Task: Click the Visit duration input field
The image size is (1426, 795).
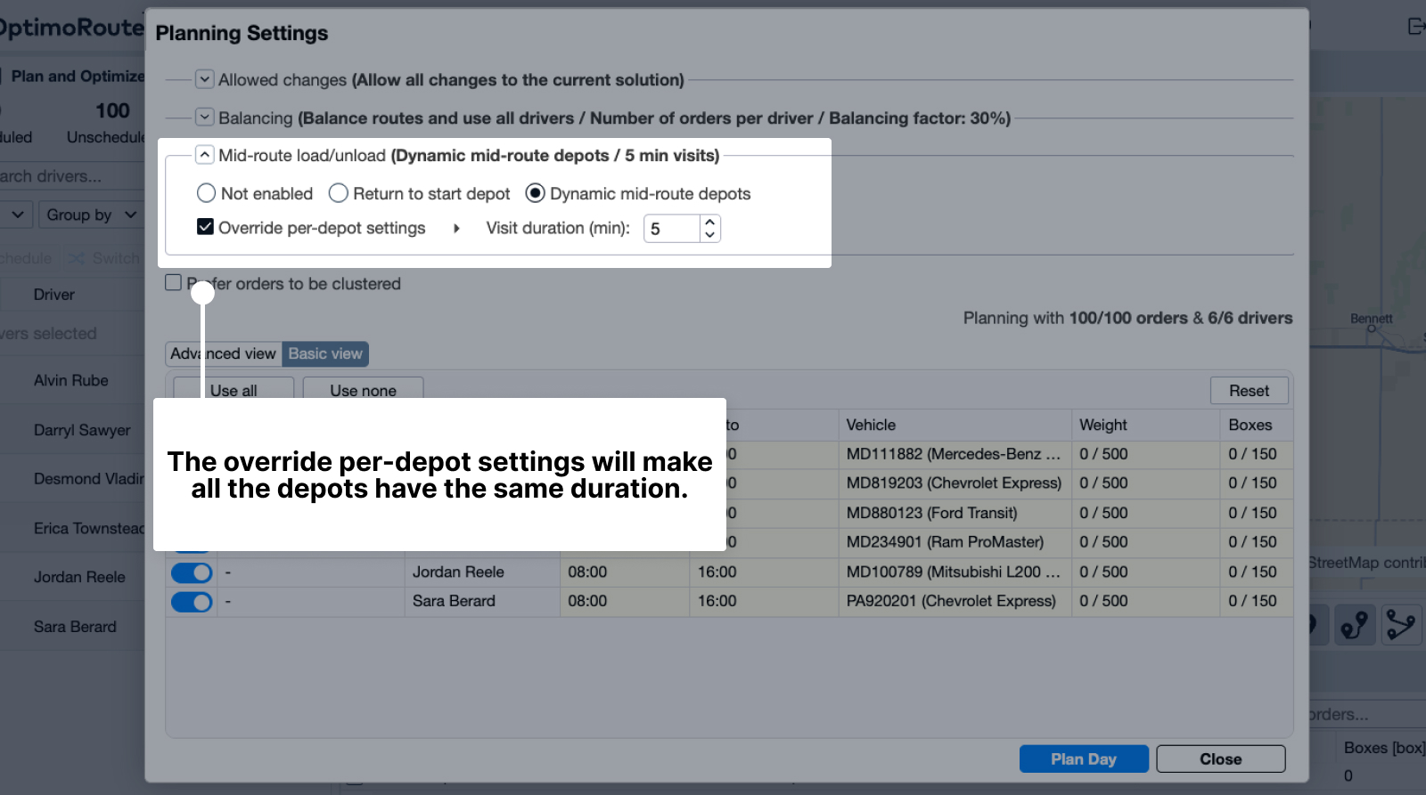Action: [x=672, y=229]
